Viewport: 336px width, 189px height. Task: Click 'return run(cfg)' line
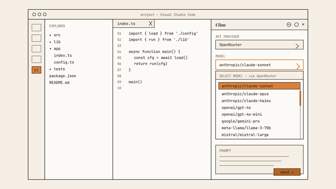coord(151,64)
